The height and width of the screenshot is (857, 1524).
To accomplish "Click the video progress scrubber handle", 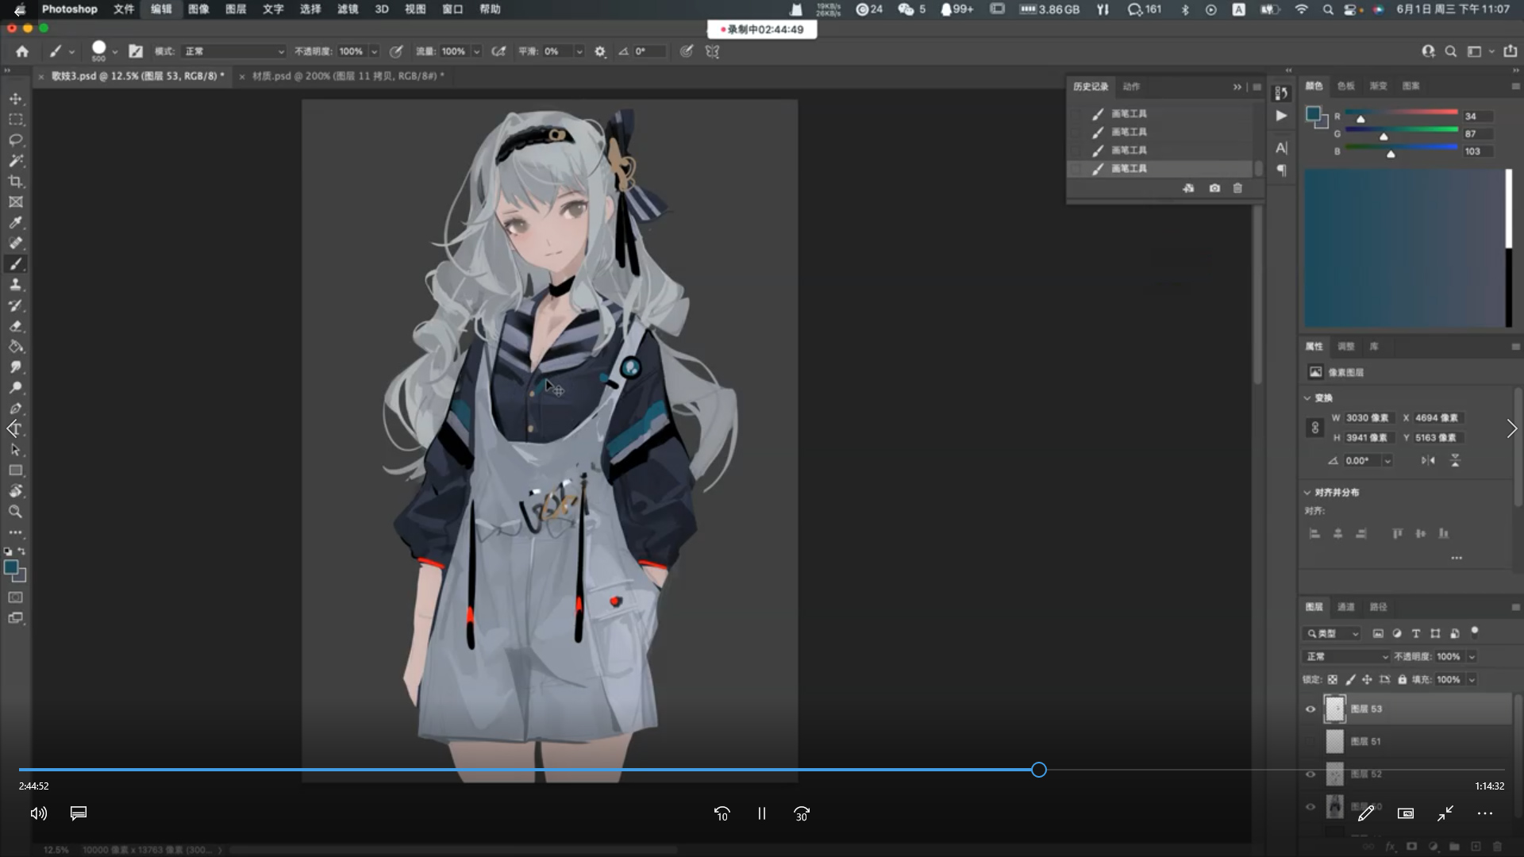I will pos(1039,770).
